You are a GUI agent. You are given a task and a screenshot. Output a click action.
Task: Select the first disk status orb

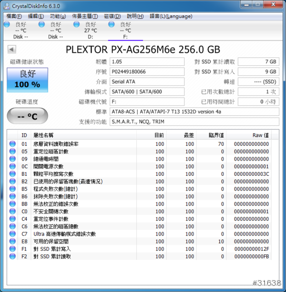click(x=7, y=24)
